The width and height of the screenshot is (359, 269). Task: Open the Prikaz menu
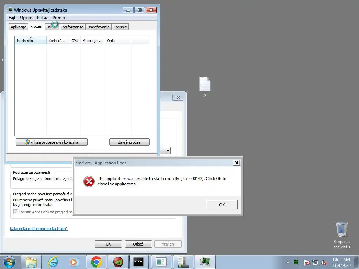tap(42, 18)
